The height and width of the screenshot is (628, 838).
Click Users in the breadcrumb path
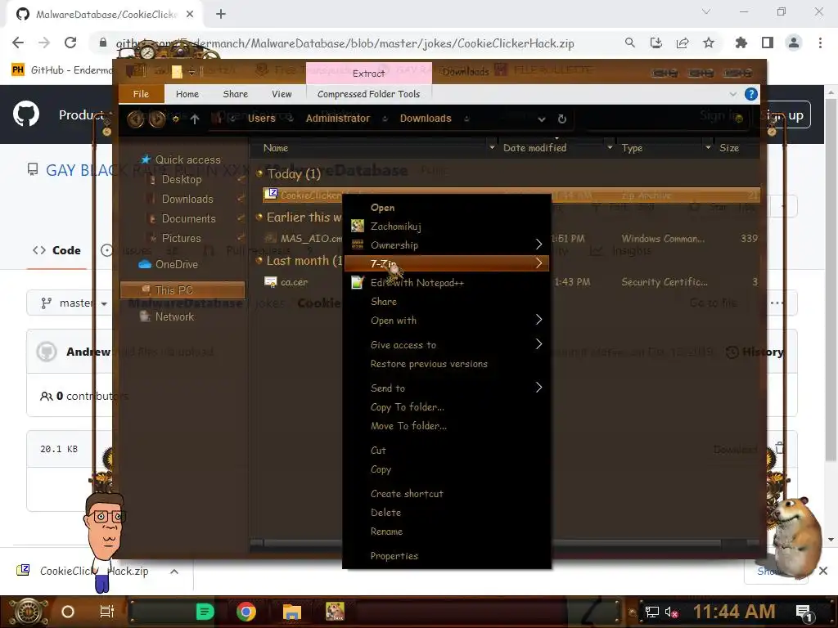coord(261,119)
